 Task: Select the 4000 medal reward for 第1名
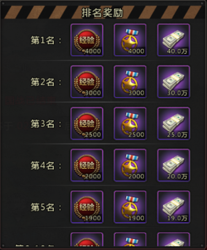pos(130,40)
